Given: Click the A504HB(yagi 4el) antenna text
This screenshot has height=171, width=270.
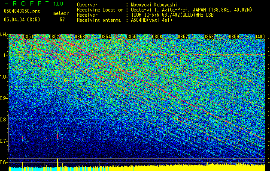Looking at the screenshot, I should [152, 20].
